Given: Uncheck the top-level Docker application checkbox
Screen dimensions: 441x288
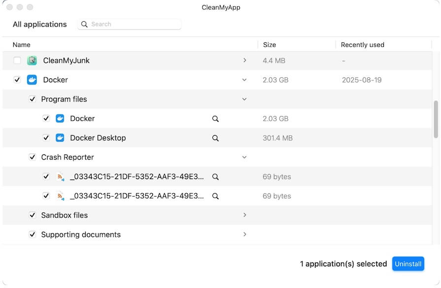Looking at the screenshot, I should [17, 80].
